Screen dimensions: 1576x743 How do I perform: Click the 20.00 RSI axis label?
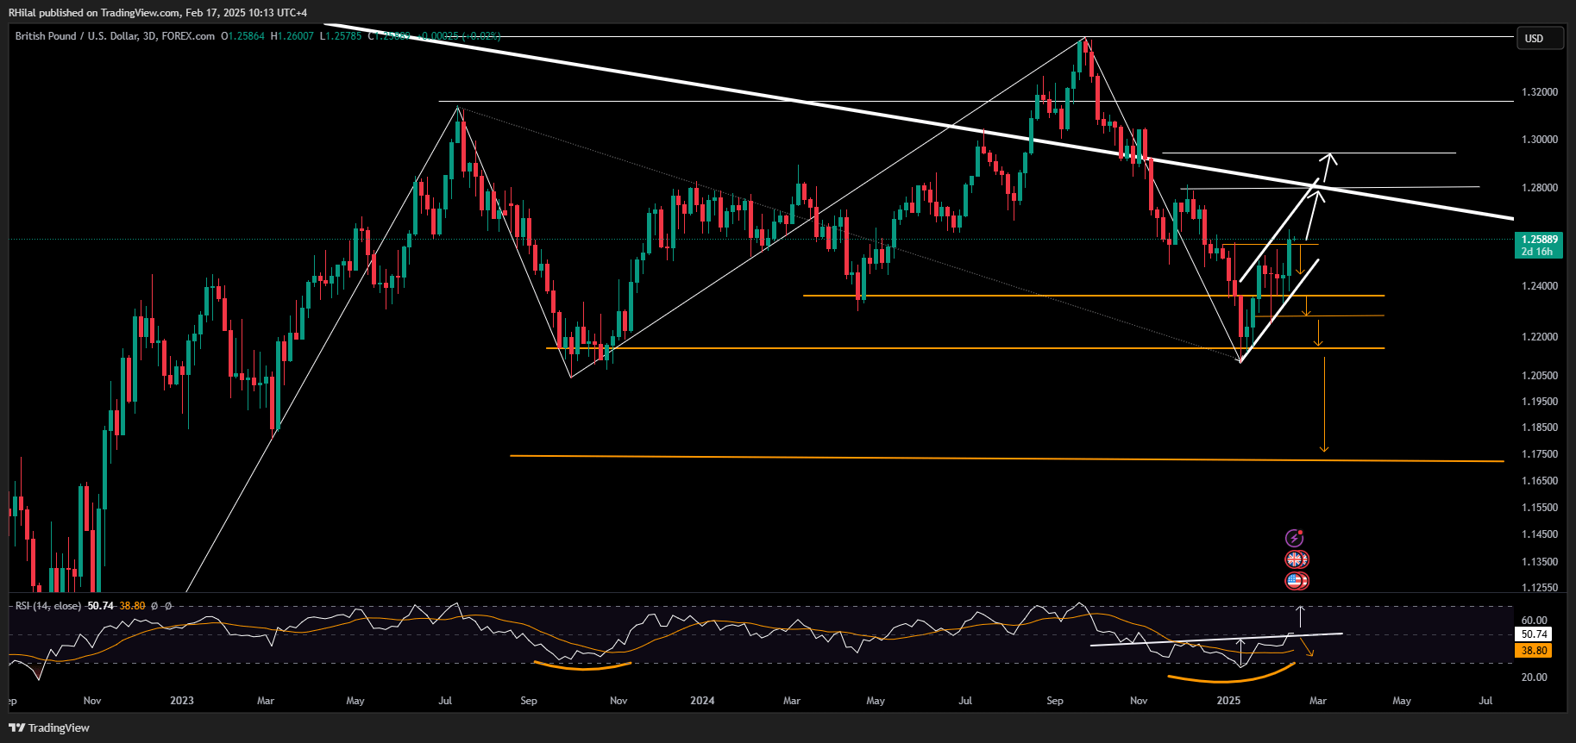coord(1534,677)
